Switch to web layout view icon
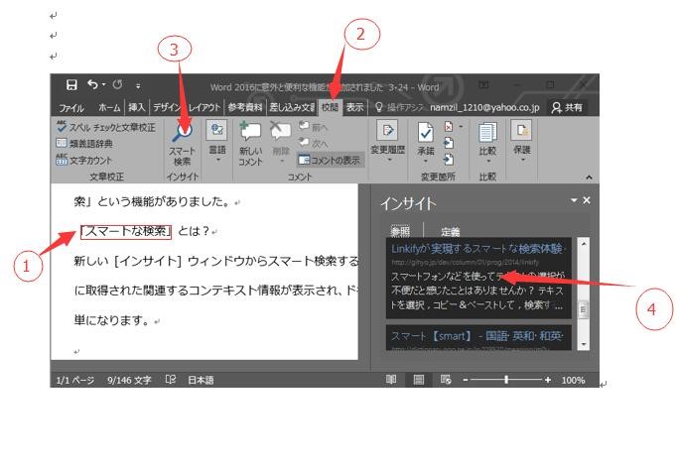The width and height of the screenshot is (677, 468). 446,380
